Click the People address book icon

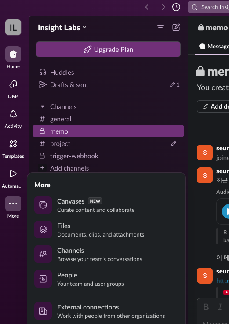click(43, 279)
